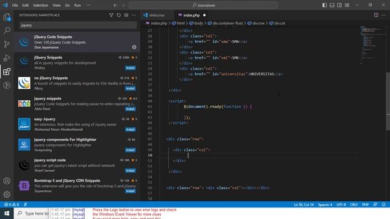Clear extensions search results

point(126,15)
